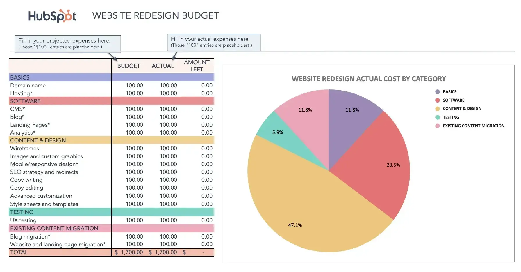Click the BASICS purple legend dot
521x272 pixels.
(x=438, y=92)
